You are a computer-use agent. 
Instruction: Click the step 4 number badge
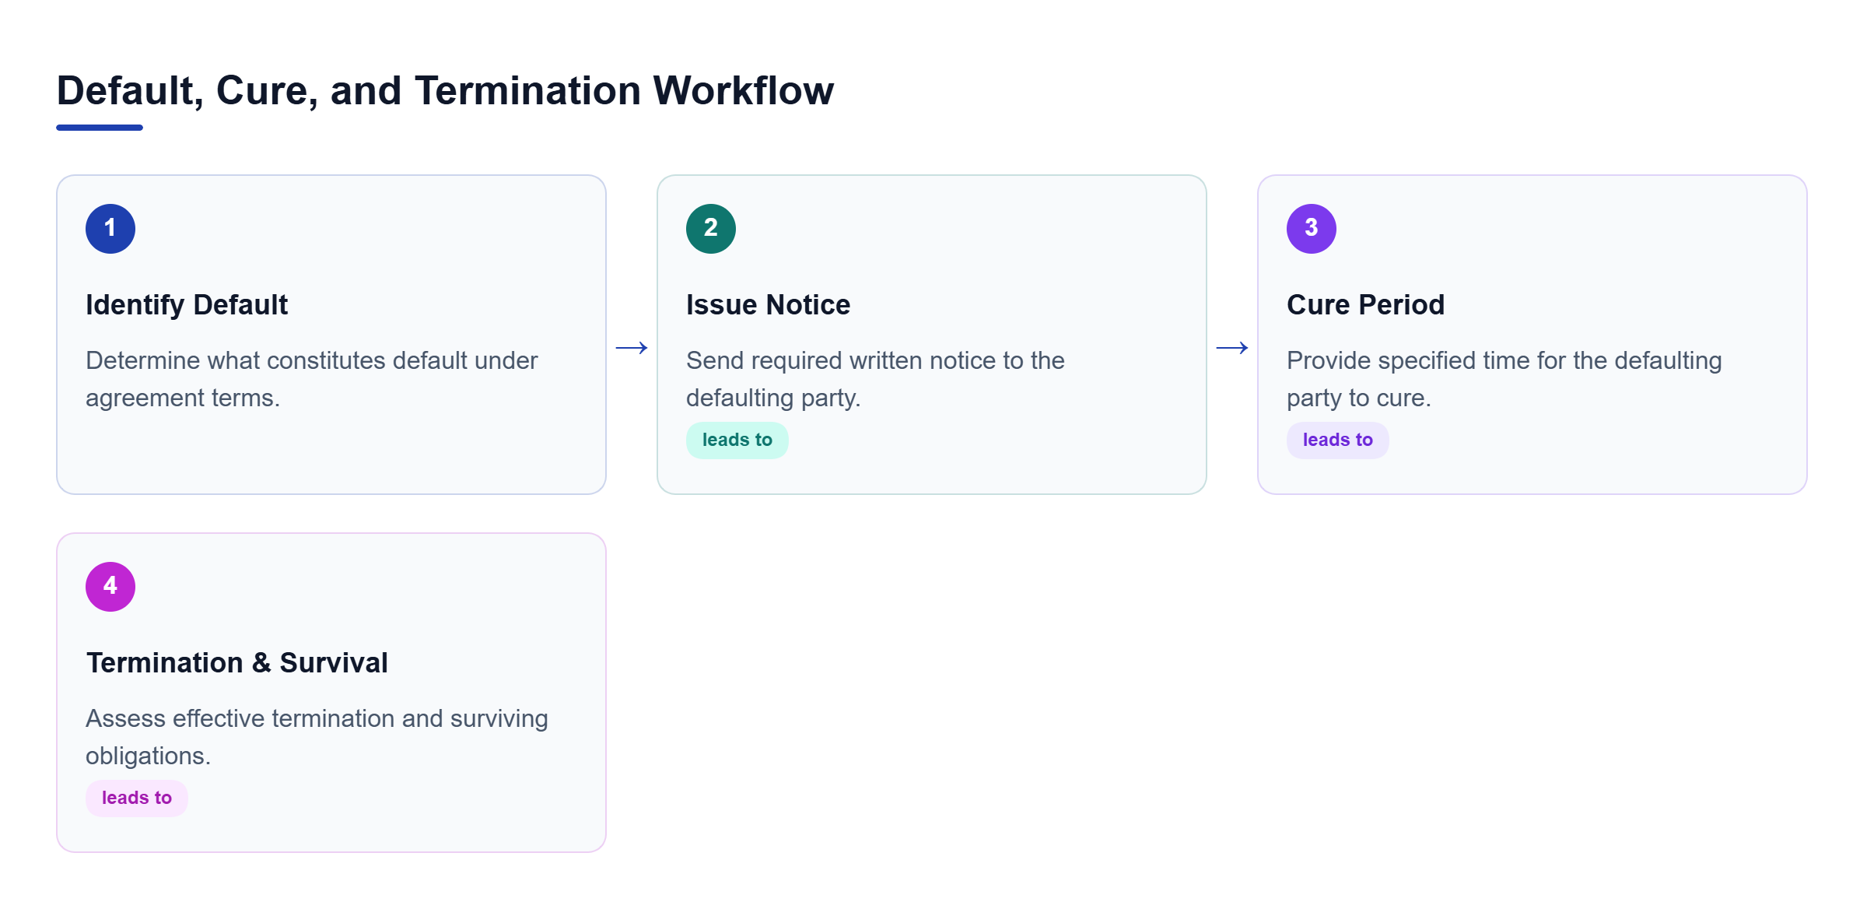(x=110, y=587)
